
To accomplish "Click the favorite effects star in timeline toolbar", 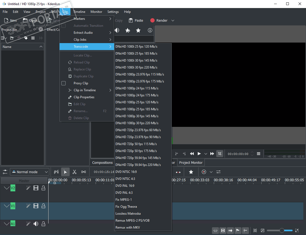I will tap(191, 172).
